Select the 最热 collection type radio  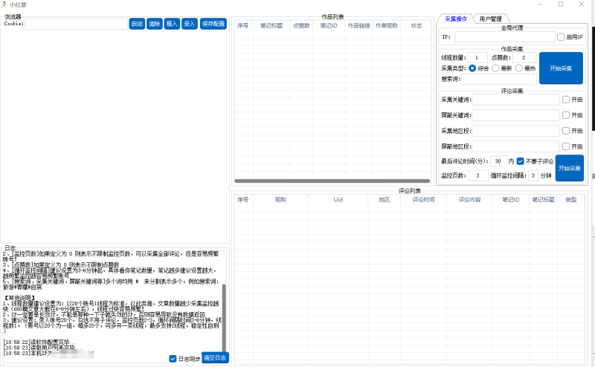(519, 68)
